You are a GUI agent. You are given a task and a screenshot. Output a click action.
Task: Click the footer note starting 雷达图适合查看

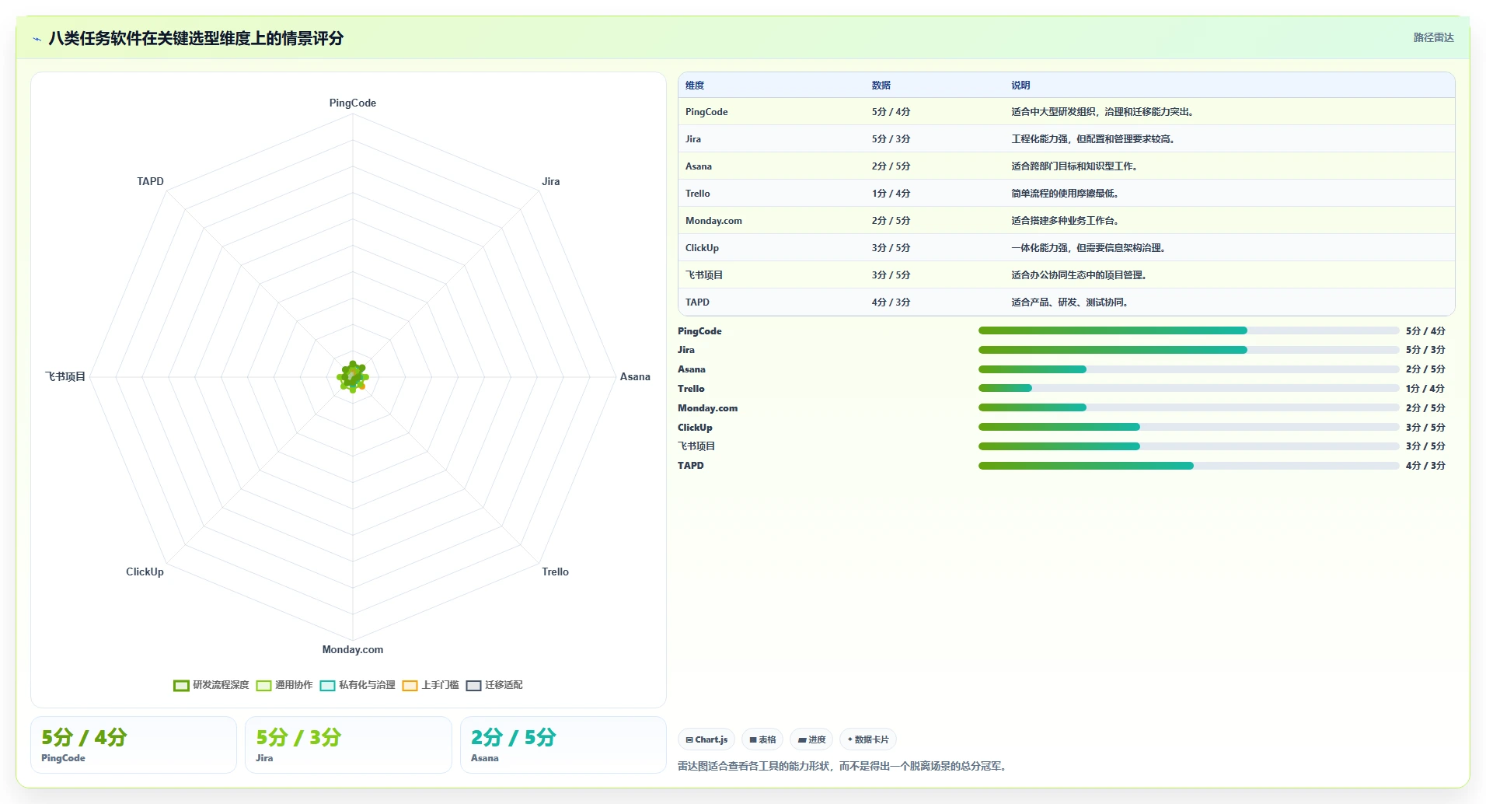coord(844,767)
